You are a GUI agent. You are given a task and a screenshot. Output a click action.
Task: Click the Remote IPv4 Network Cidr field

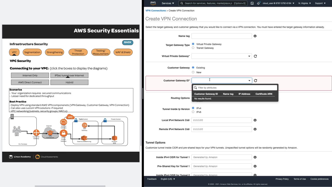(222, 129)
